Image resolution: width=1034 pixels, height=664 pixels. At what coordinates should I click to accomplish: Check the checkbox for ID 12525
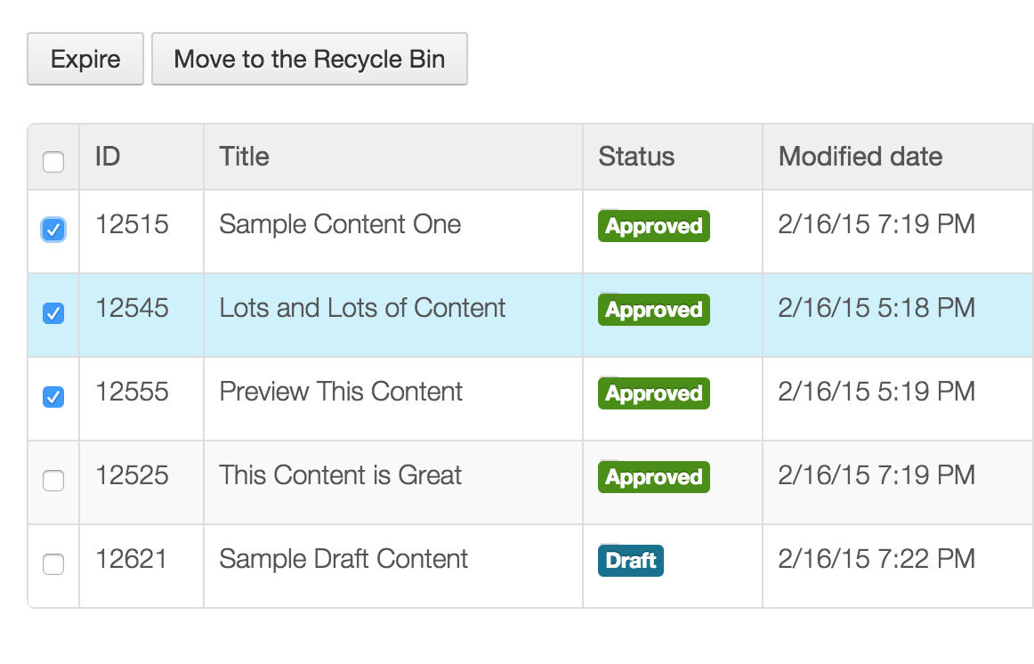tap(53, 481)
